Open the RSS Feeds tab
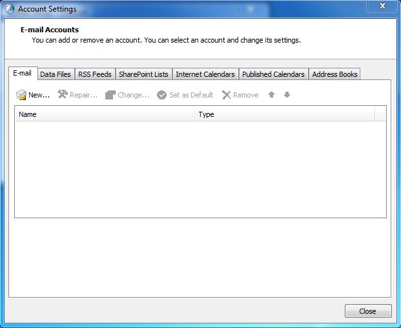This screenshot has width=401, height=328. click(95, 74)
